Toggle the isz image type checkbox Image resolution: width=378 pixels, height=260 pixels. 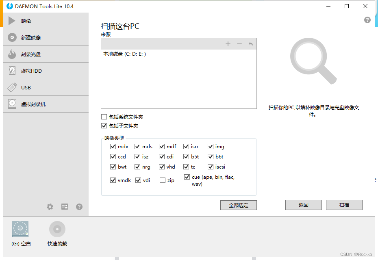pos(137,157)
